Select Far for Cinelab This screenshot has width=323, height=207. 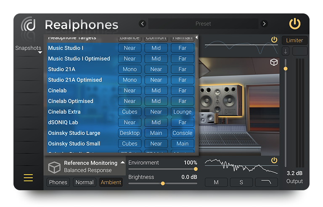[182, 91]
